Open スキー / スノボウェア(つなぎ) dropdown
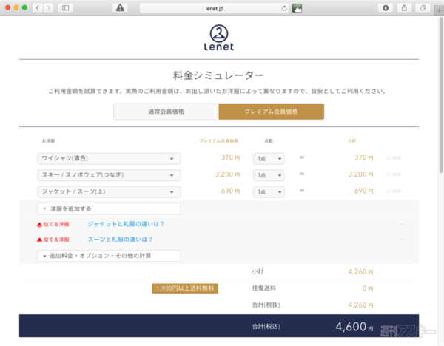The image size is (444, 346). point(109,175)
